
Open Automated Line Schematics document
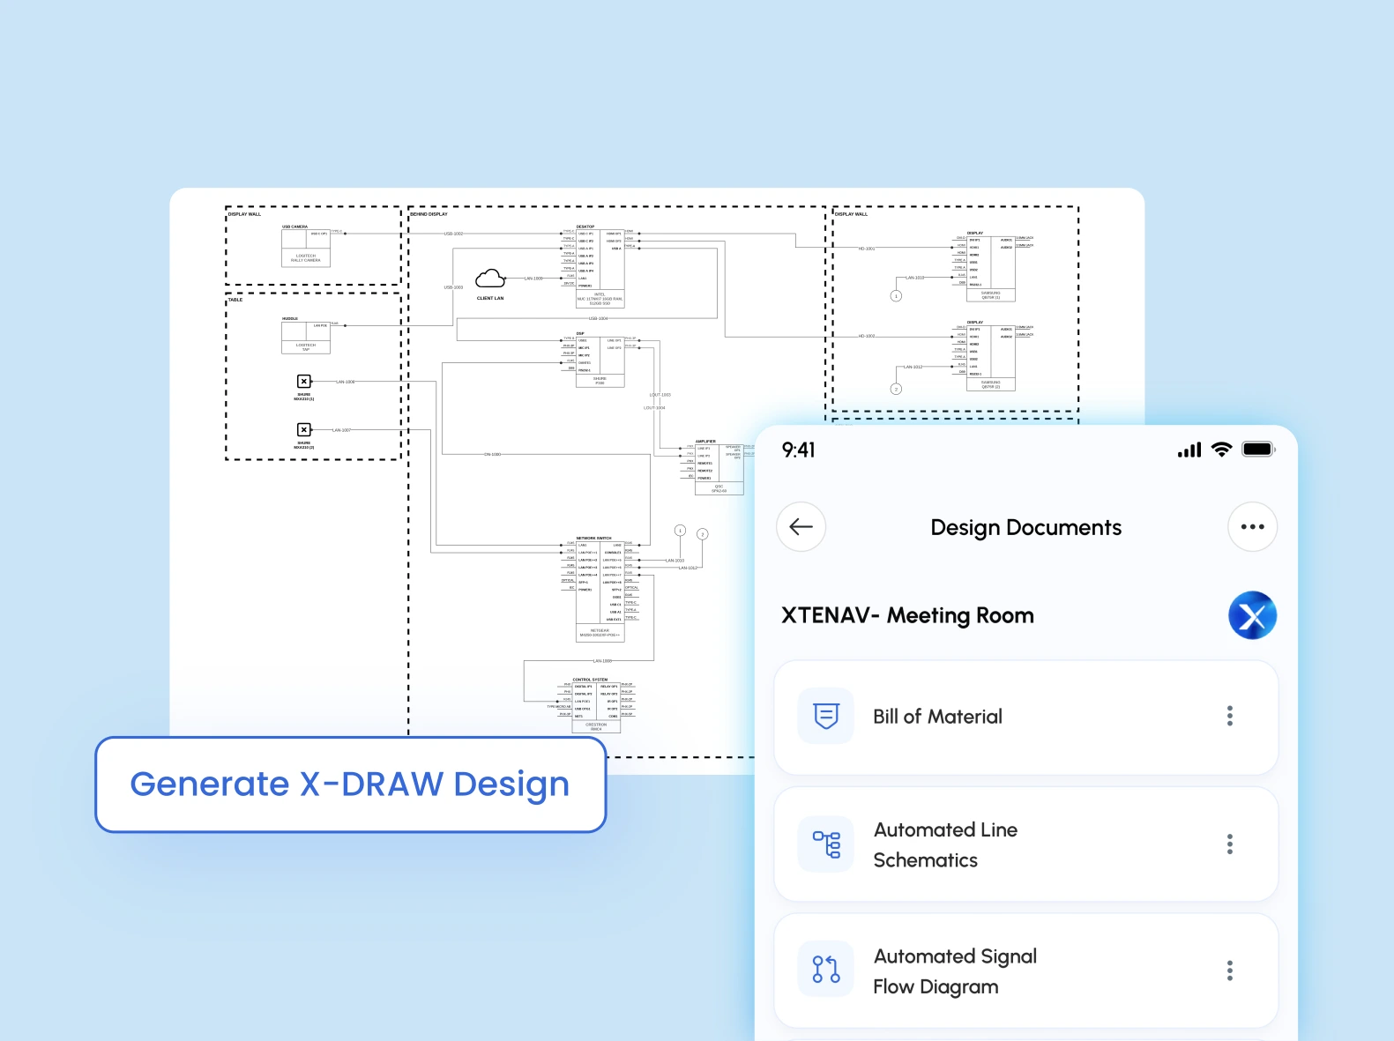(1026, 844)
